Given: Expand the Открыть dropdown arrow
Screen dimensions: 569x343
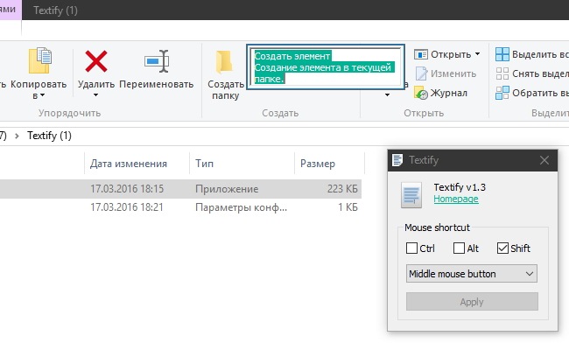Looking at the screenshot, I should pyautogui.click(x=478, y=54).
